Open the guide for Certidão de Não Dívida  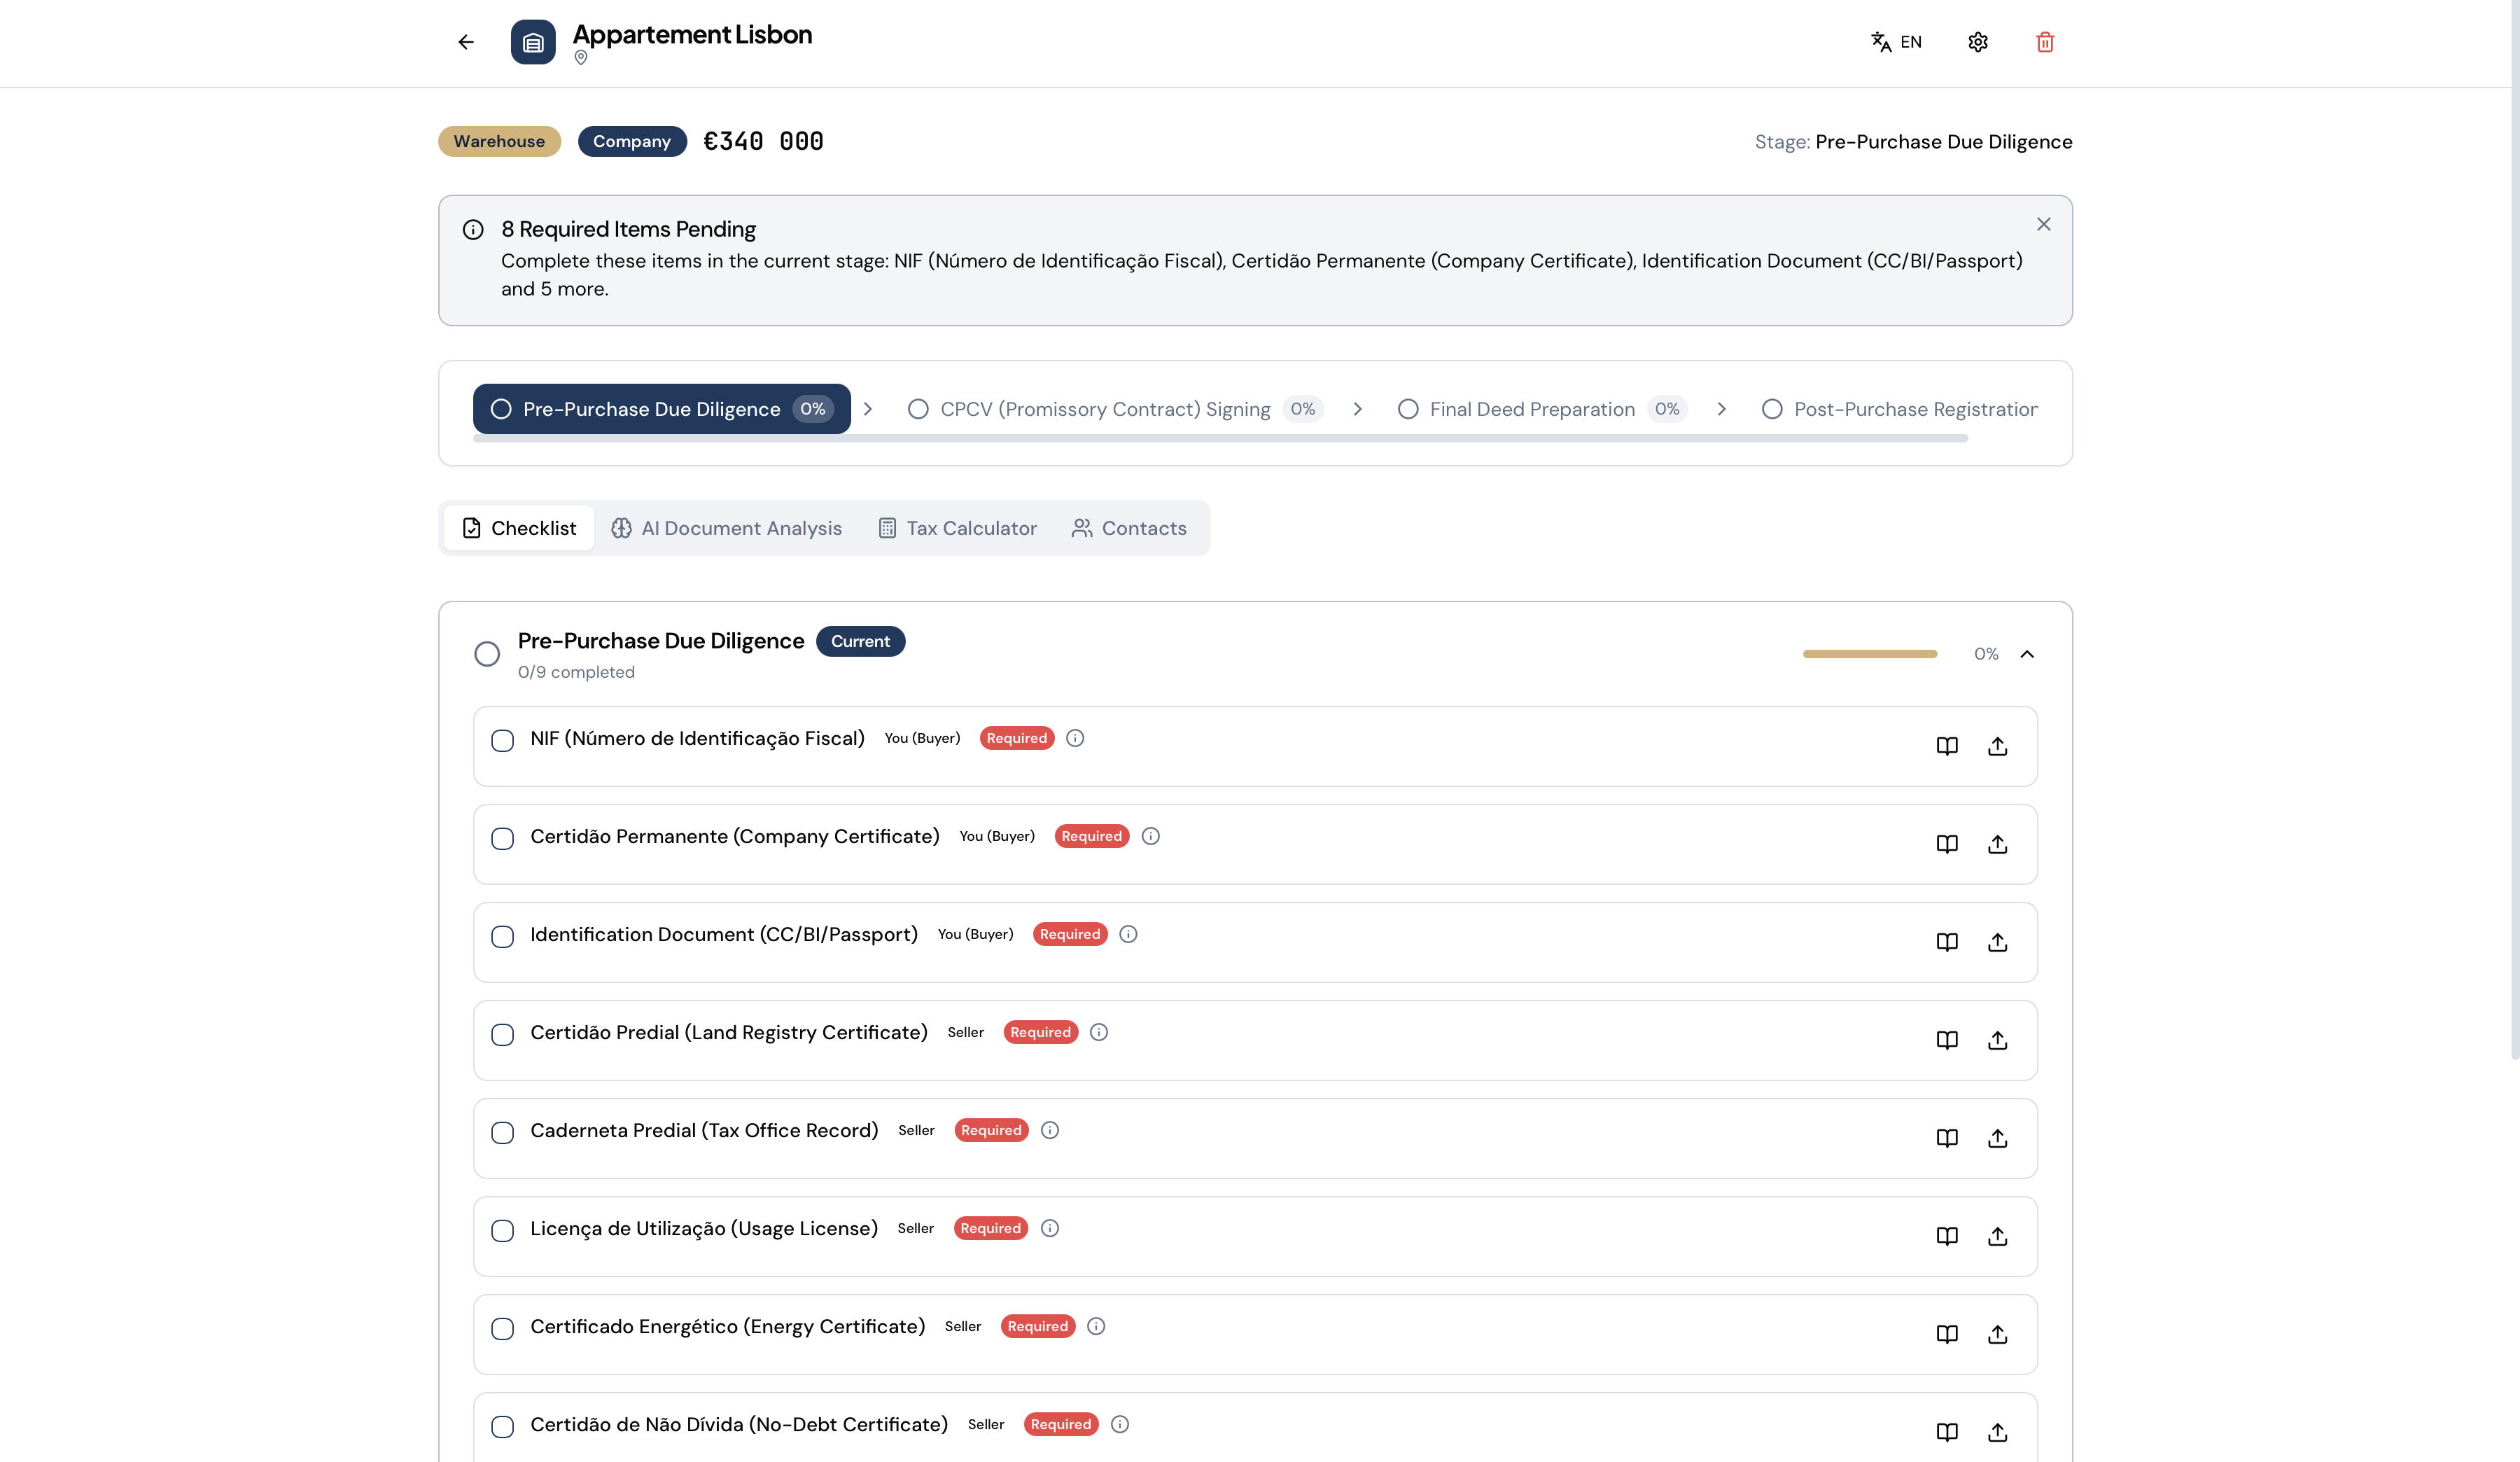(x=1947, y=1432)
